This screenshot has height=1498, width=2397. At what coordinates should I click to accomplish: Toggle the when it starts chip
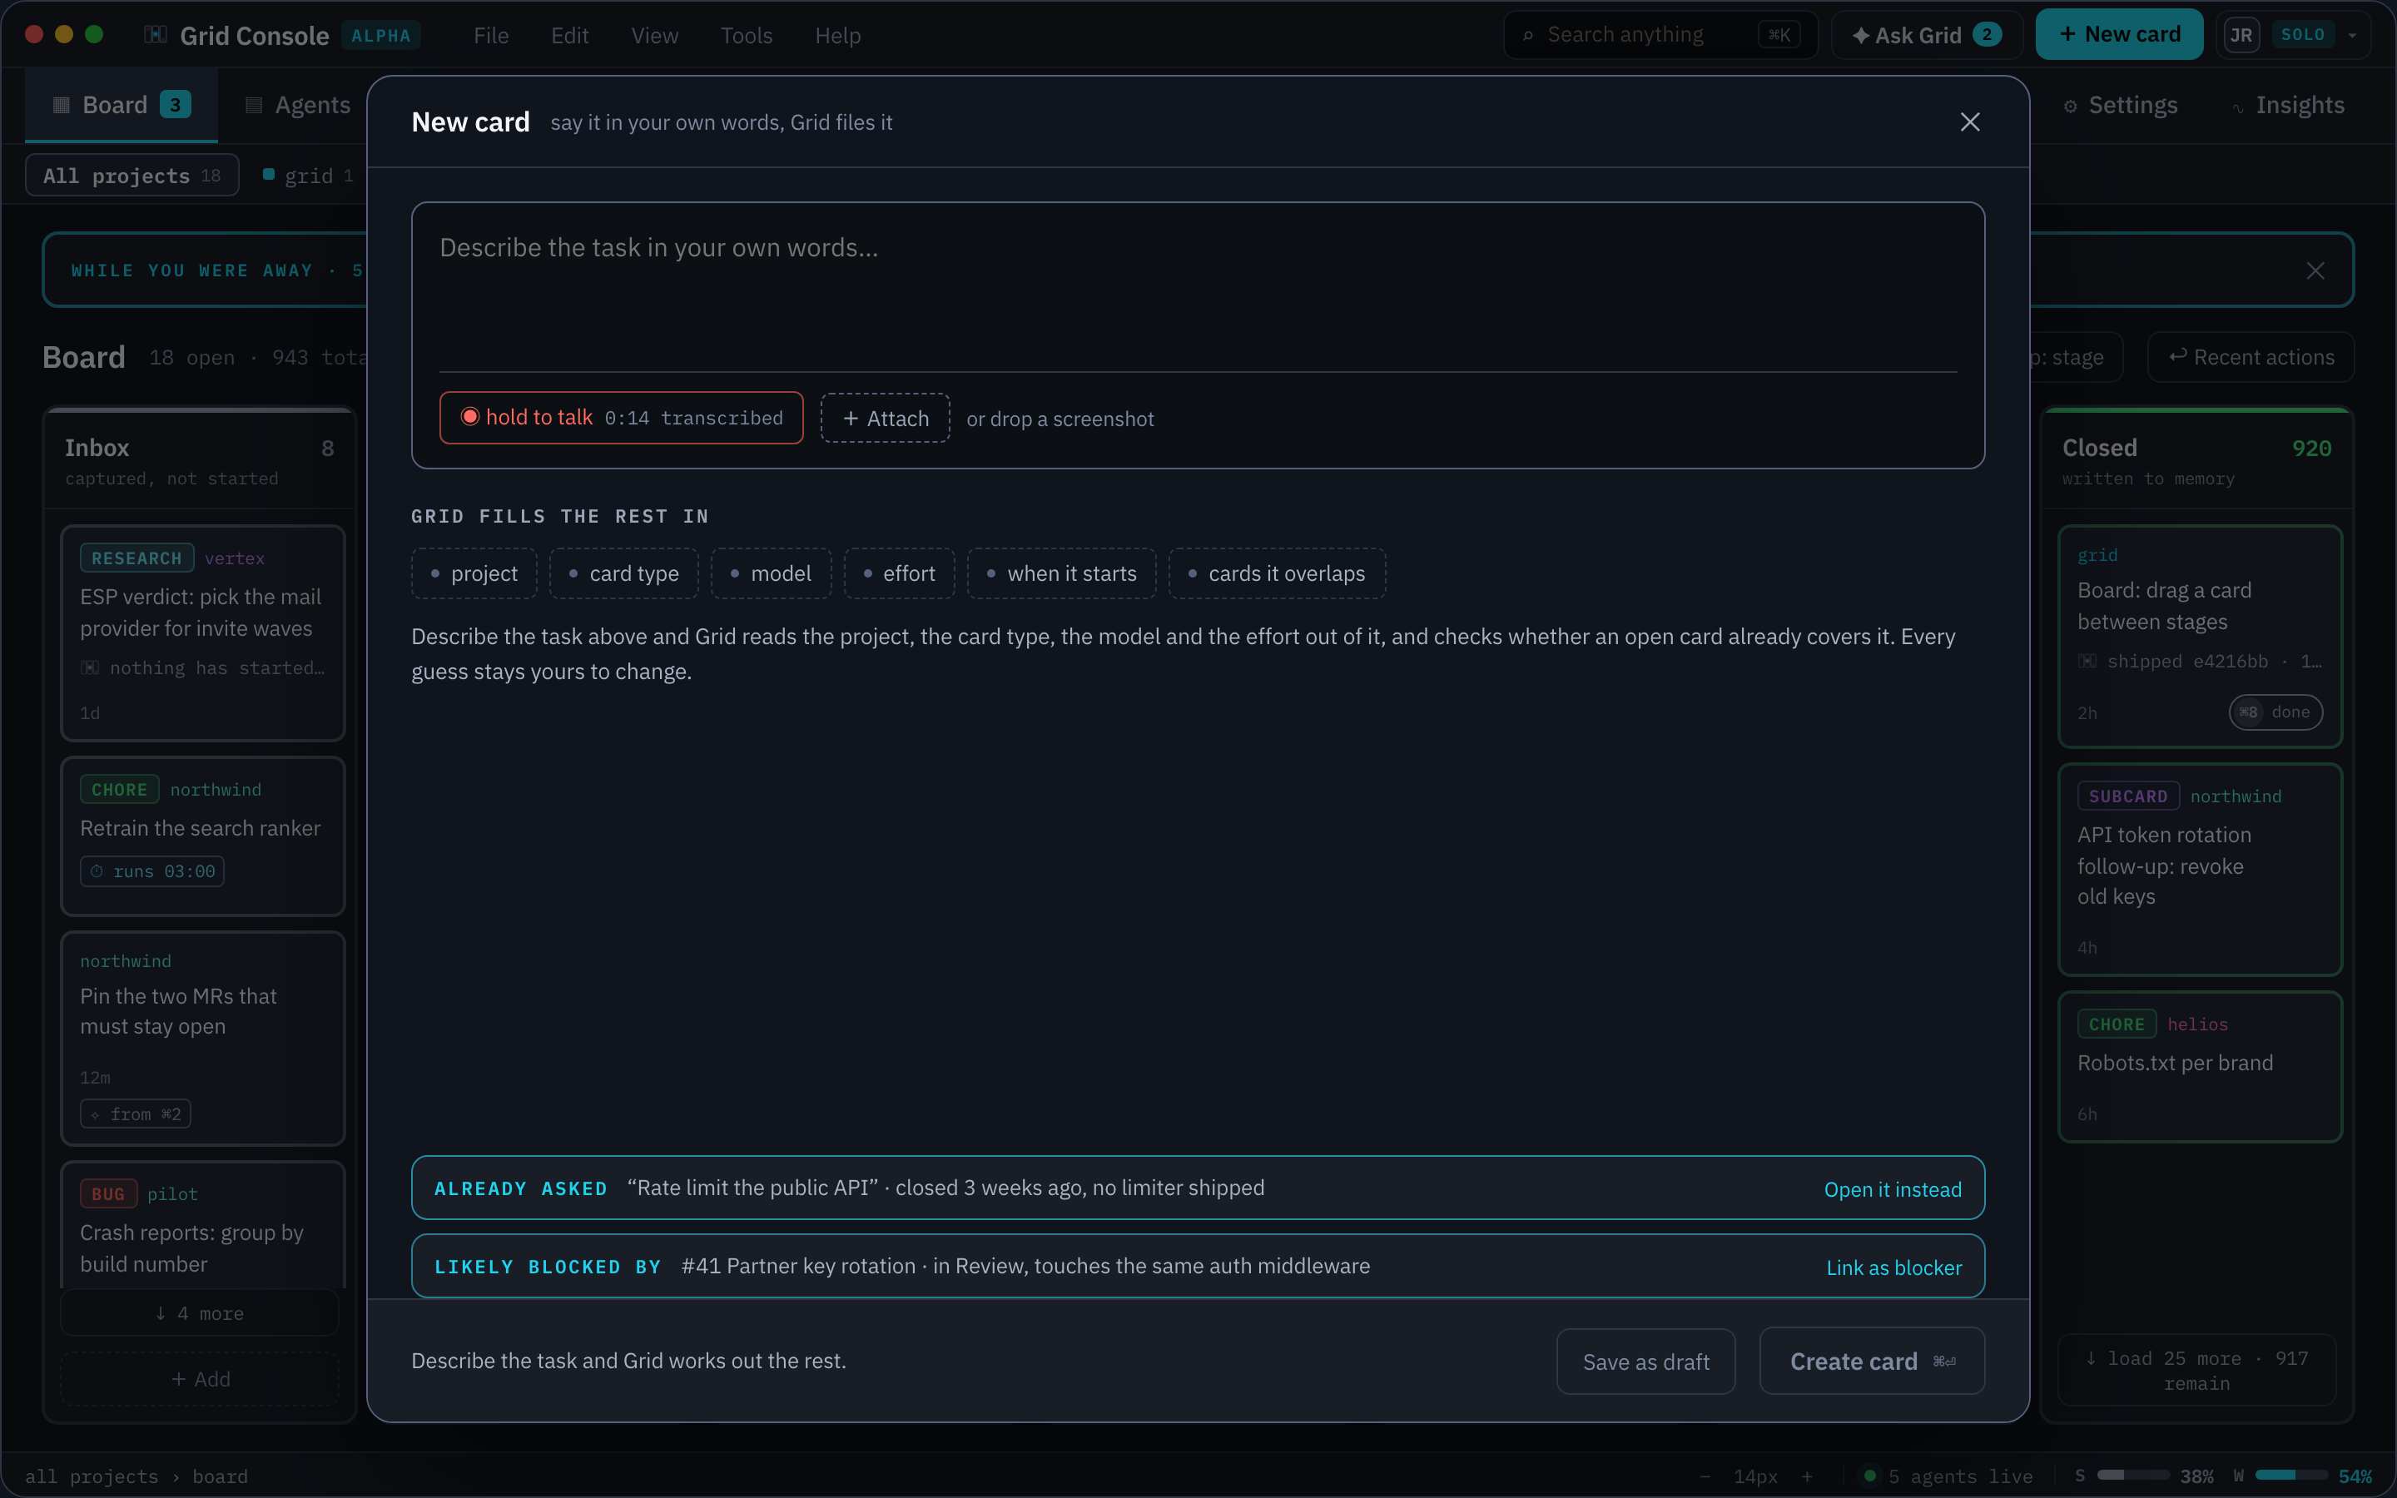click(x=1062, y=573)
